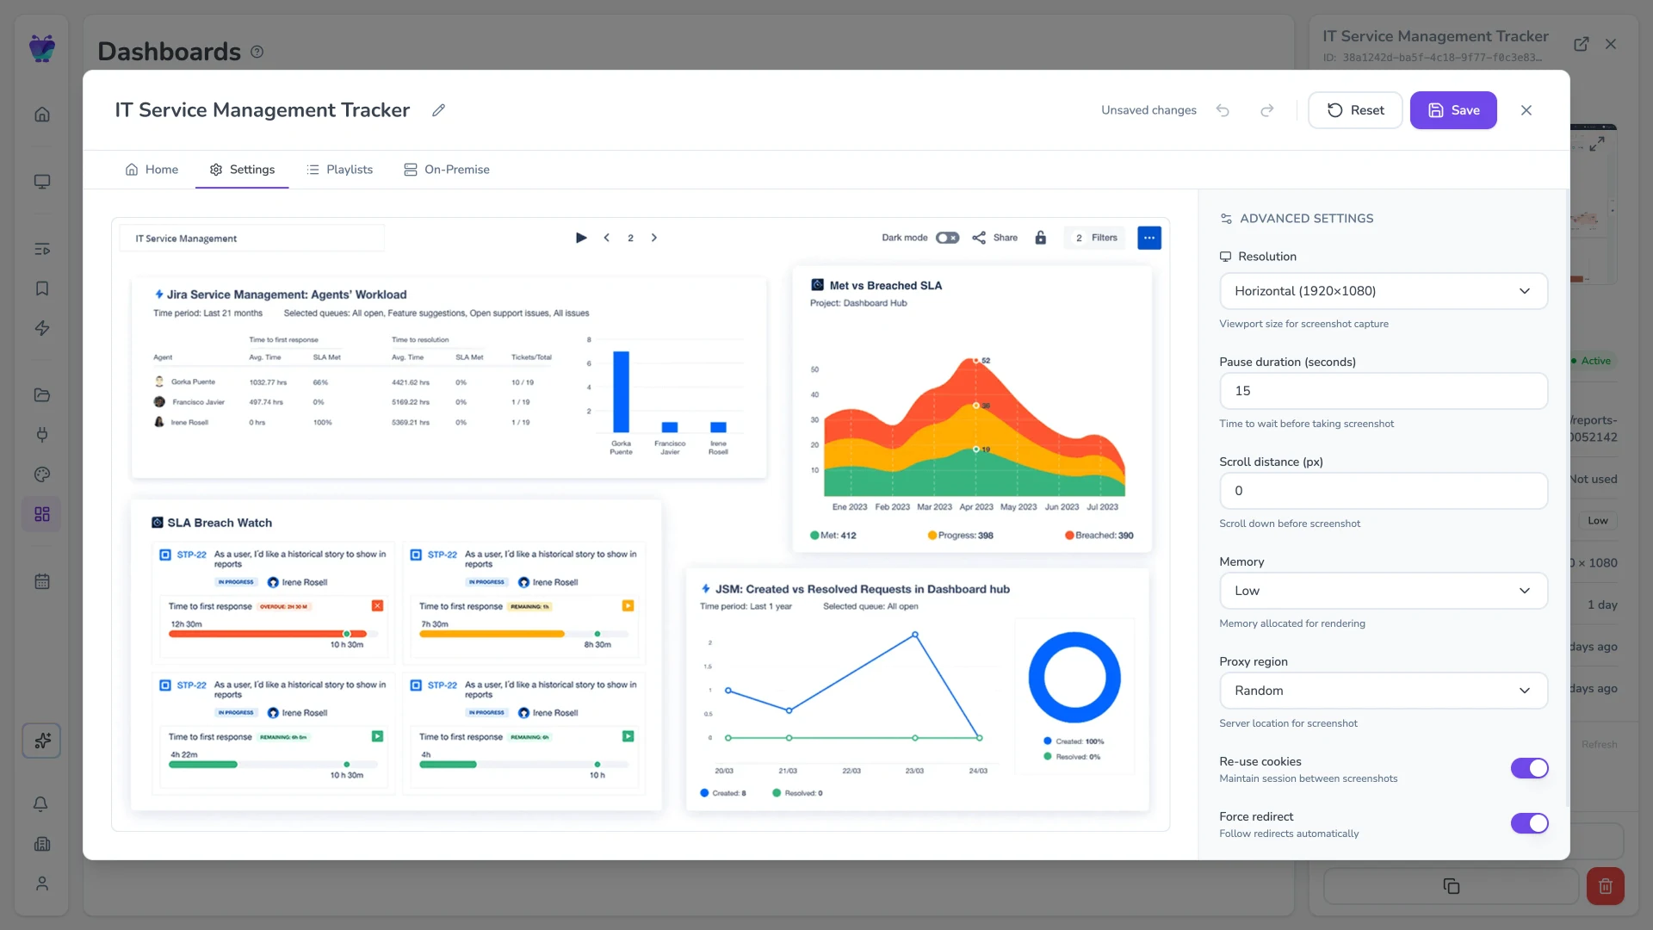Click the Pause duration input field
Image resolution: width=1653 pixels, height=930 pixels.
pos(1384,391)
